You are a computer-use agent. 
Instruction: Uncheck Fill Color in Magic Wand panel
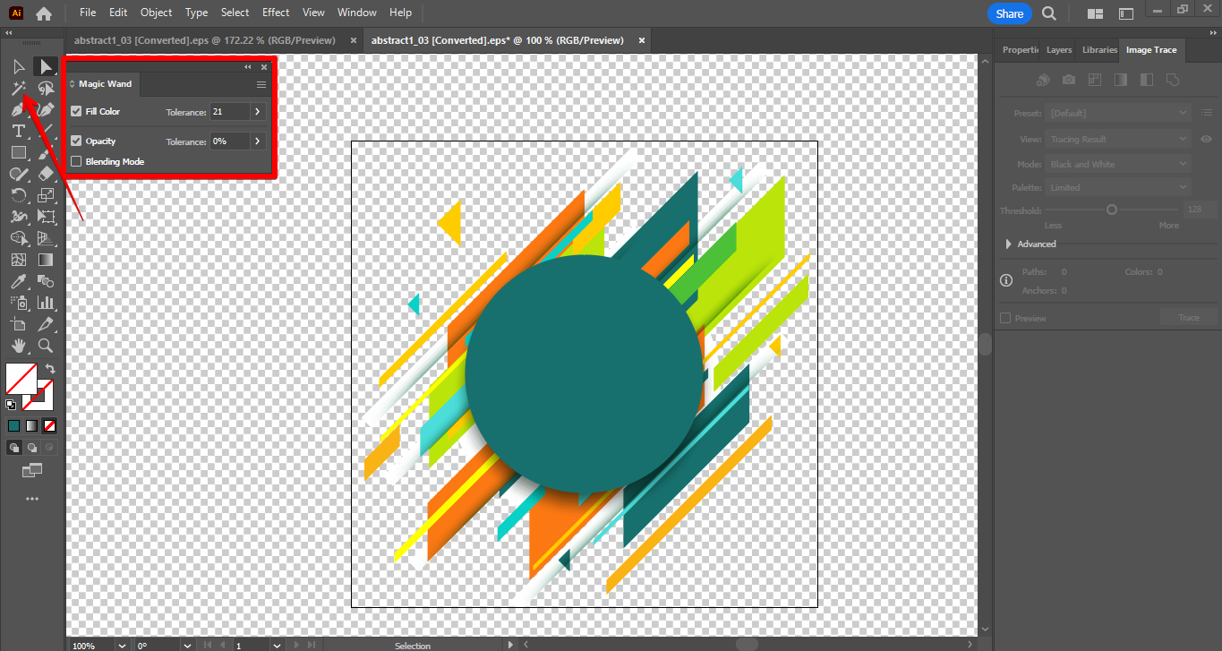[x=76, y=112]
